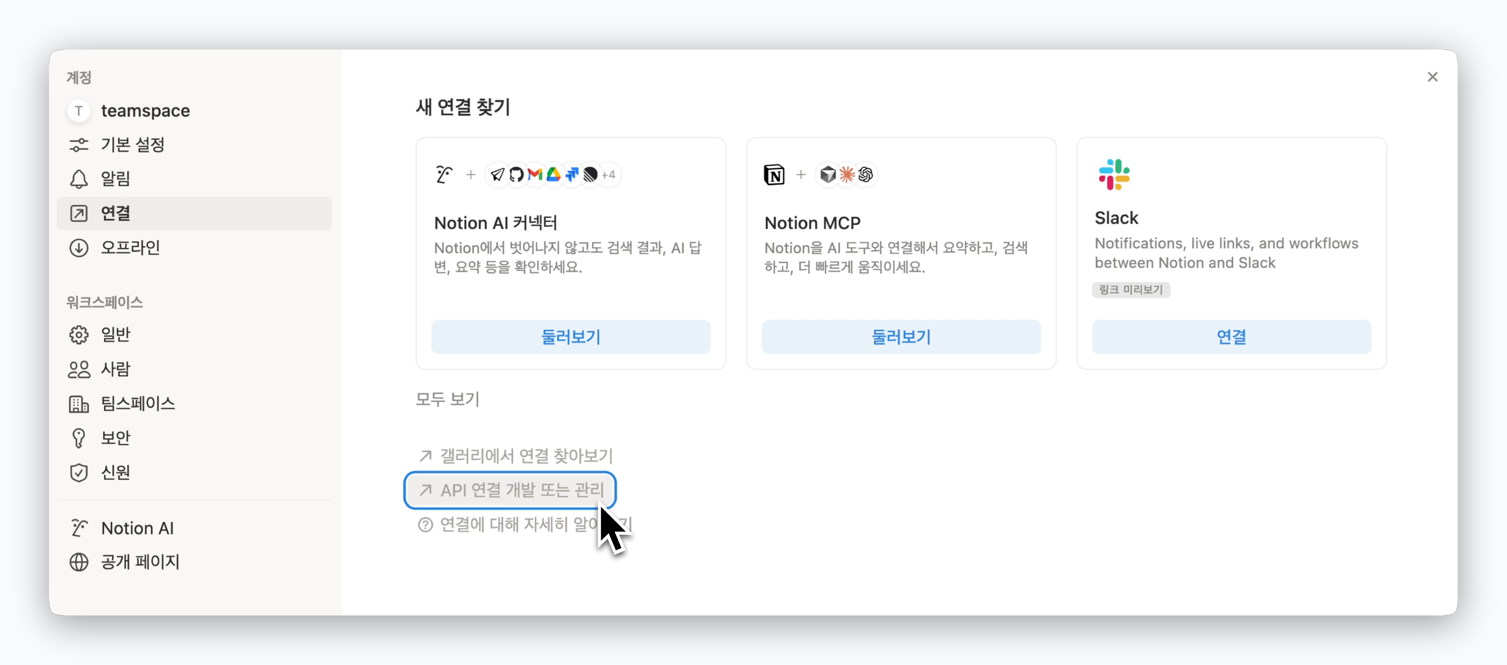Select 오프라인 in the sidebar
The width and height of the screenshot is (1507, 665).
click(x=130, y=247)
